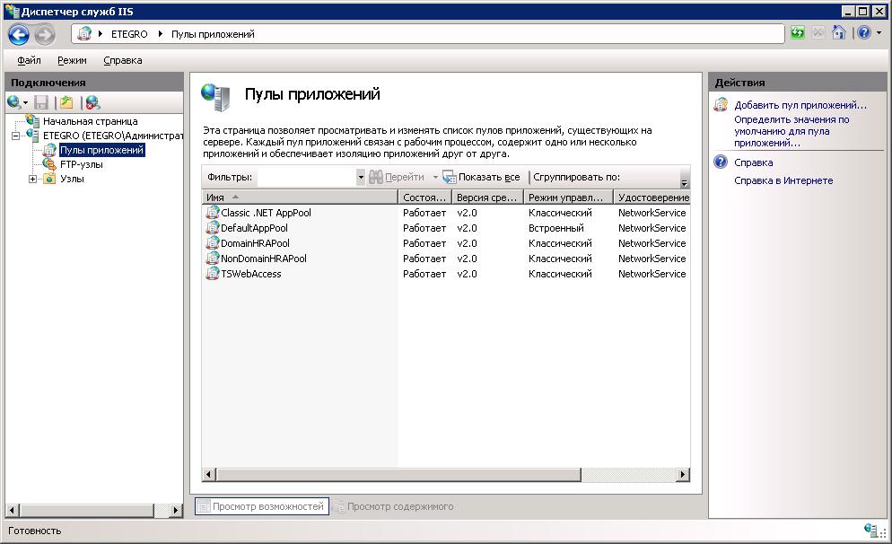Click the Create connection globe icon

13,102
